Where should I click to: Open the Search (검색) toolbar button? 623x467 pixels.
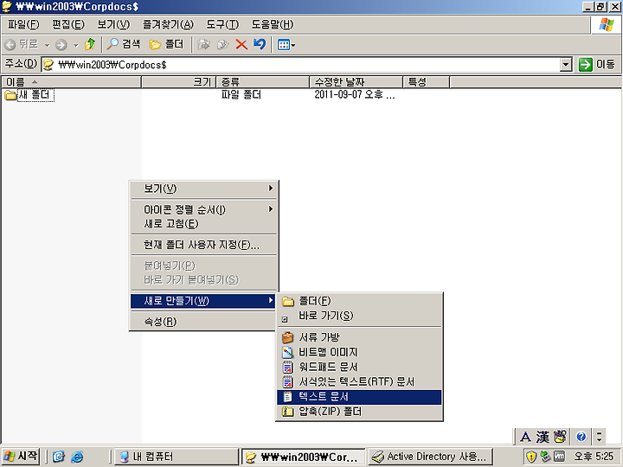coord(124,44)
